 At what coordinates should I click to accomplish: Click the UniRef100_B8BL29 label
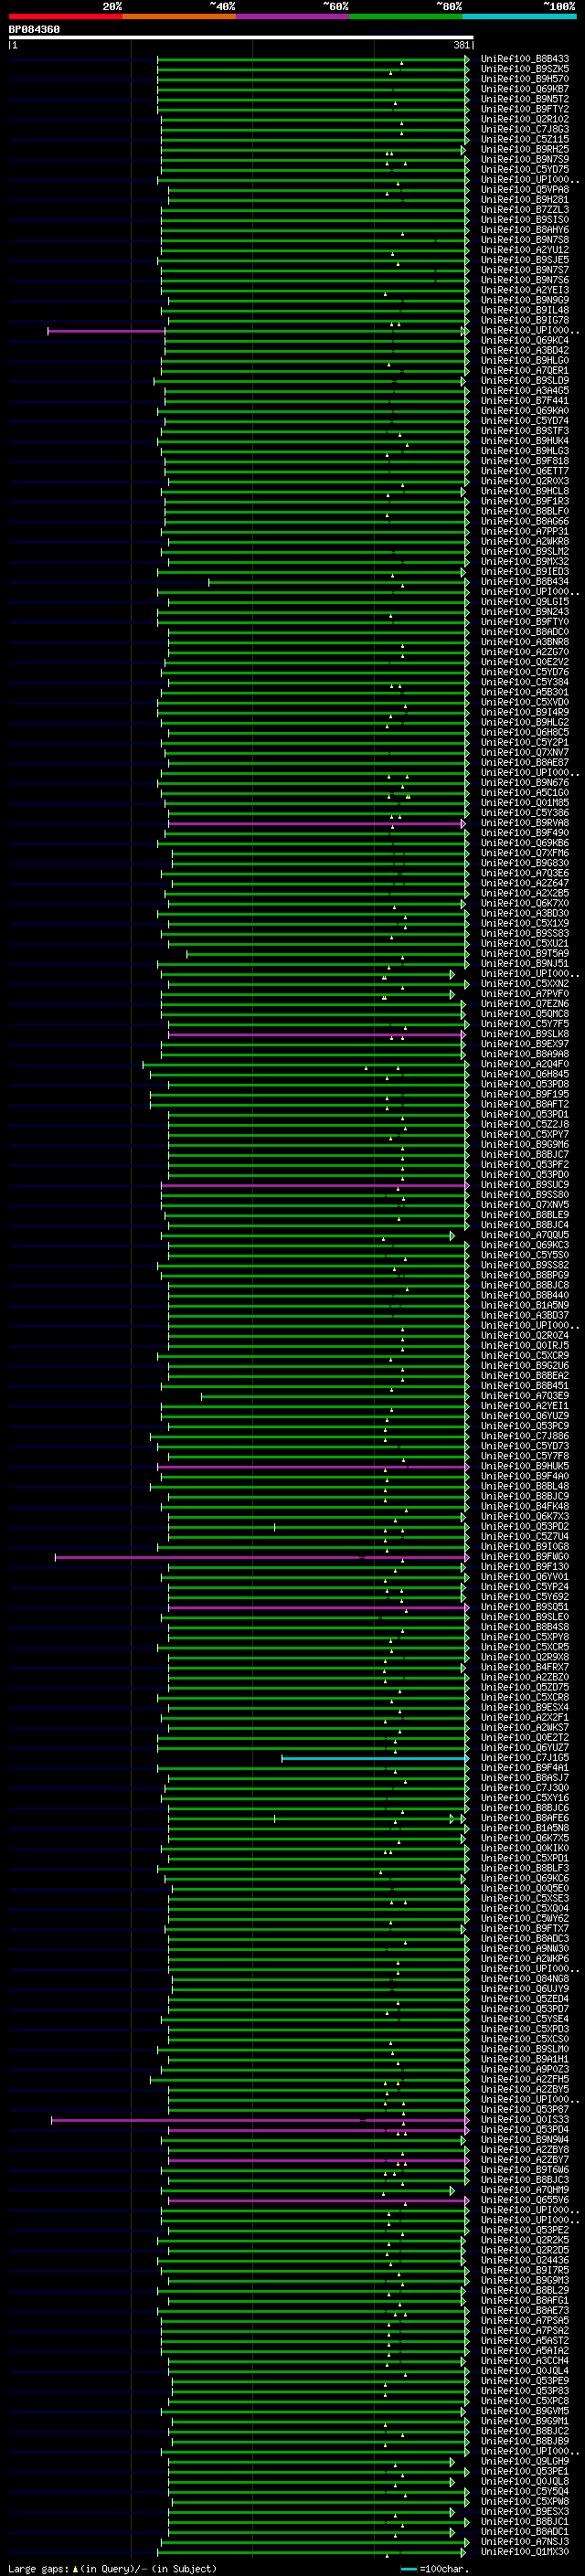pyautogui.click(x=525, y=2290)
